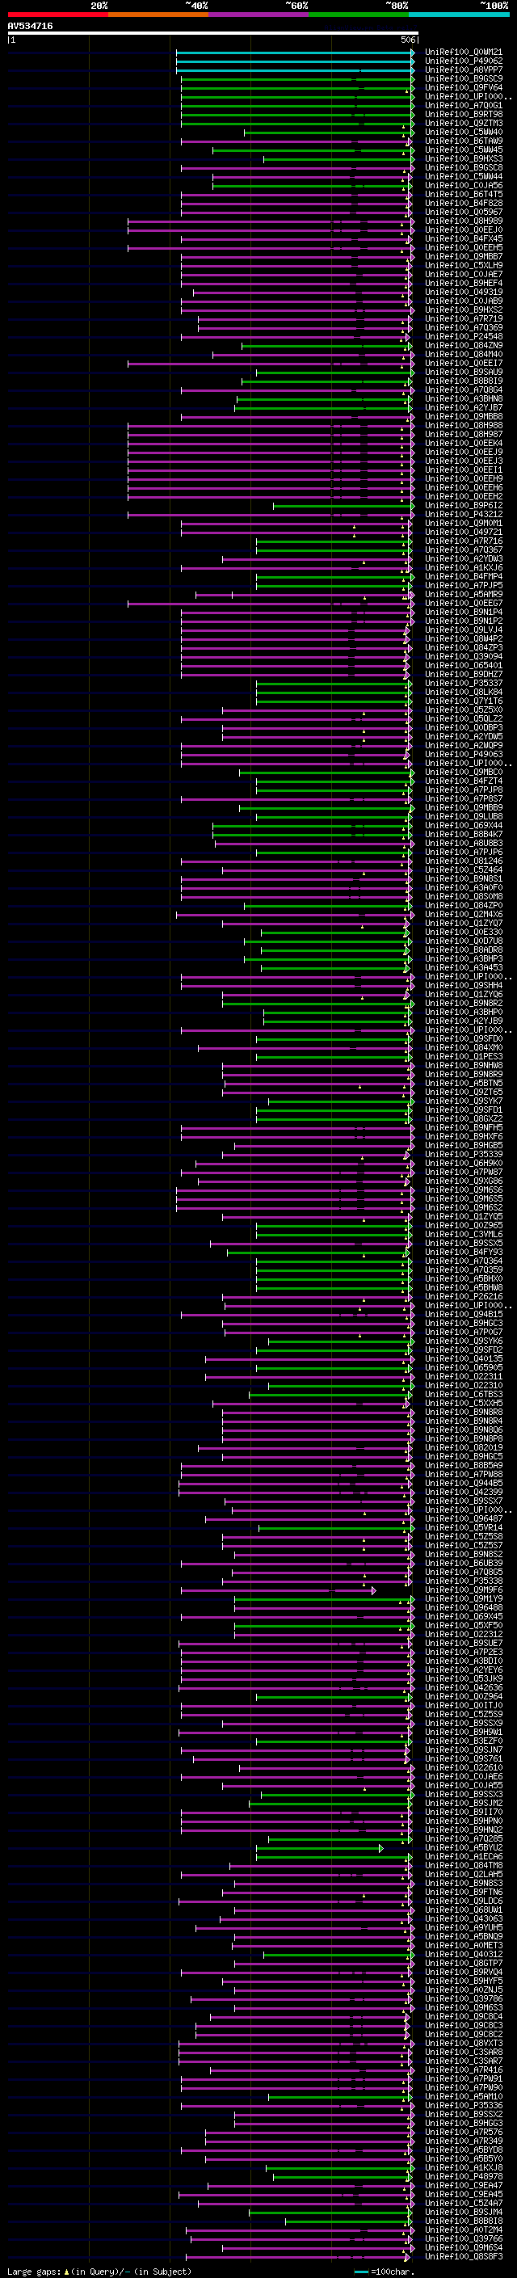The image size is (517, 2278).
Task: Click label UniRef100_P43212
Action: point(464,515)
